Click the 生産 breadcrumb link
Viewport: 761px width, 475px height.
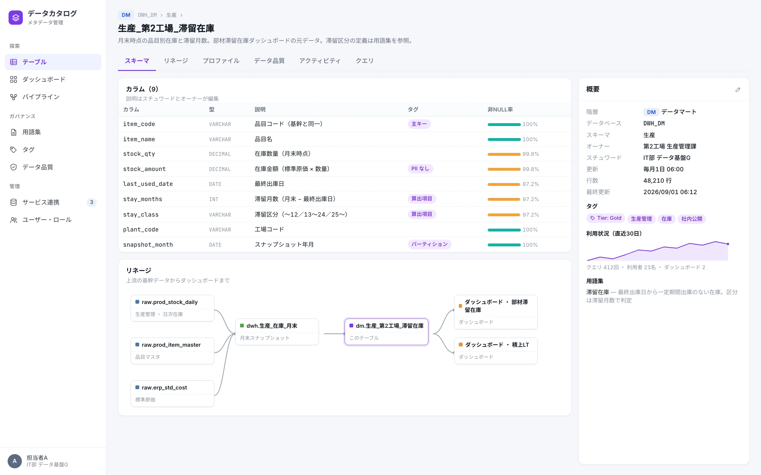[172, 15]
